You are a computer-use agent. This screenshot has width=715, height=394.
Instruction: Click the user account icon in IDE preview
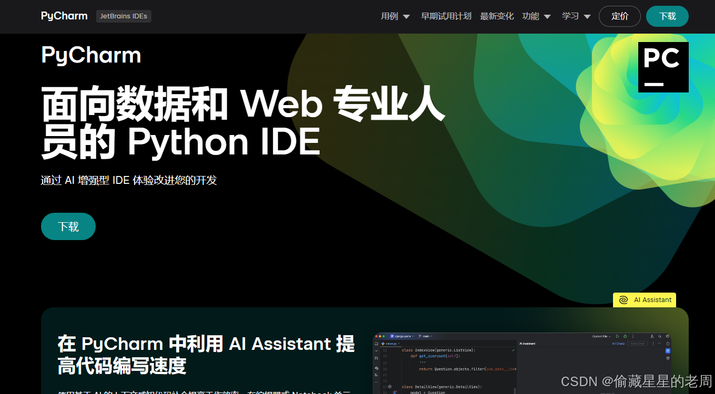(652, 336)
